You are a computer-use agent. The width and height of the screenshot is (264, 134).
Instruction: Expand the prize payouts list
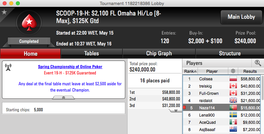(x=175, y=110)
